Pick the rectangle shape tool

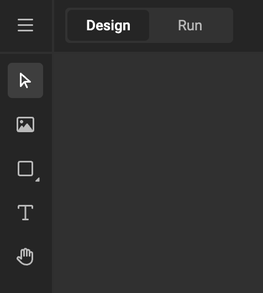(25, 169)
